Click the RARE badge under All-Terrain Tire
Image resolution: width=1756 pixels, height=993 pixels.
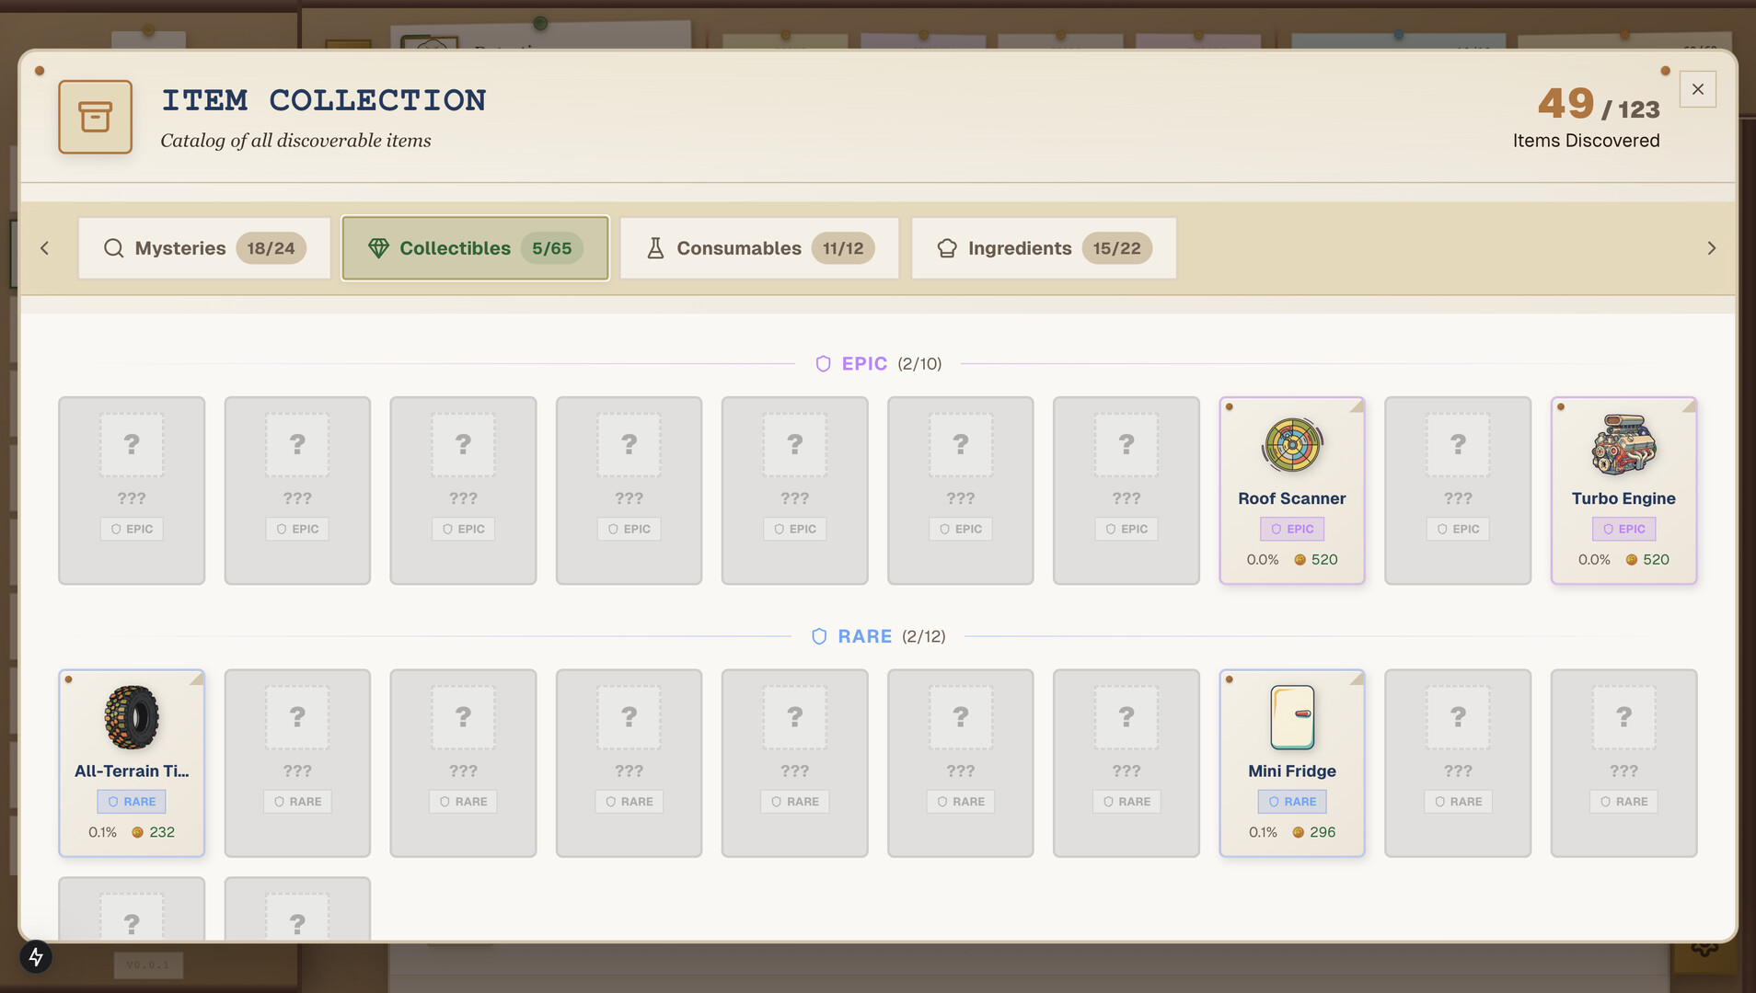tap(132, 801)
